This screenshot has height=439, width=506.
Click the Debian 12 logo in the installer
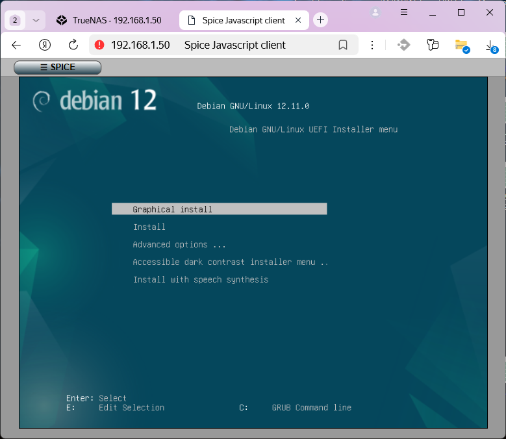(x=95, y=100)
